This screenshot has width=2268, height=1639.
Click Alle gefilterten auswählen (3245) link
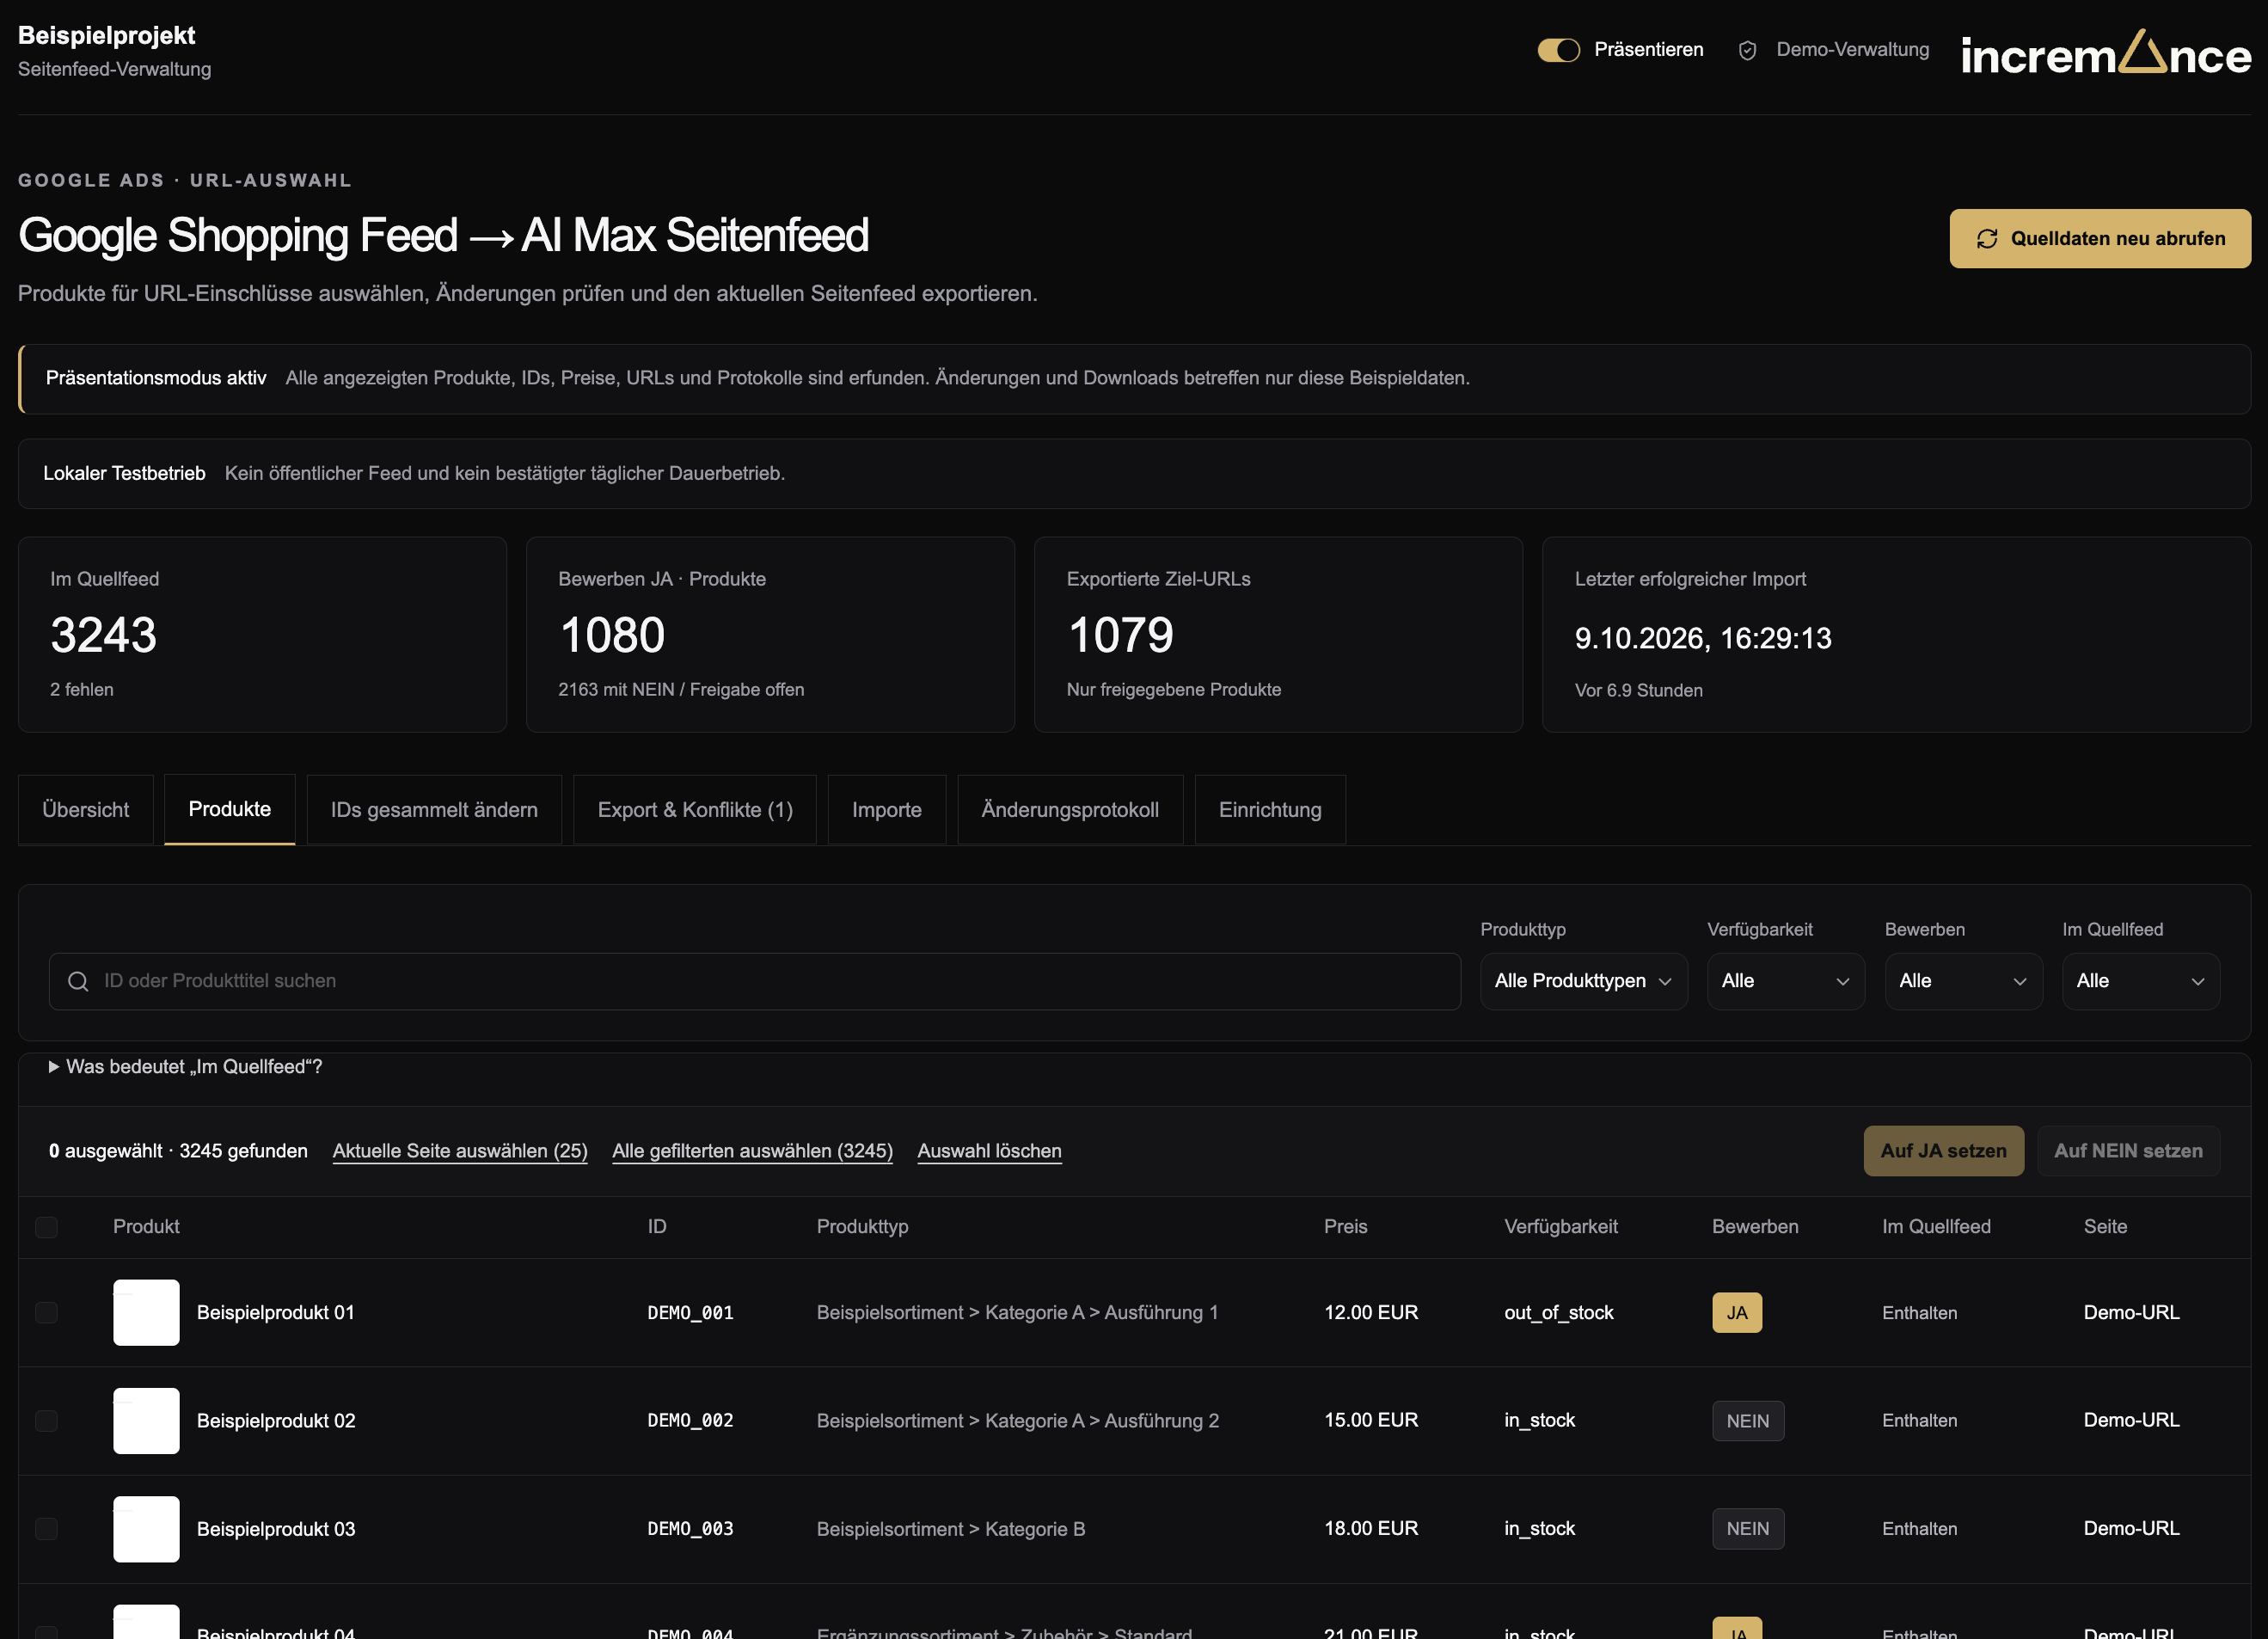[x=752, y=1151]
